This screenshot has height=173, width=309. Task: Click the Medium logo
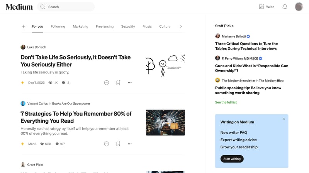pyautogui.click(x=19, y=7)
